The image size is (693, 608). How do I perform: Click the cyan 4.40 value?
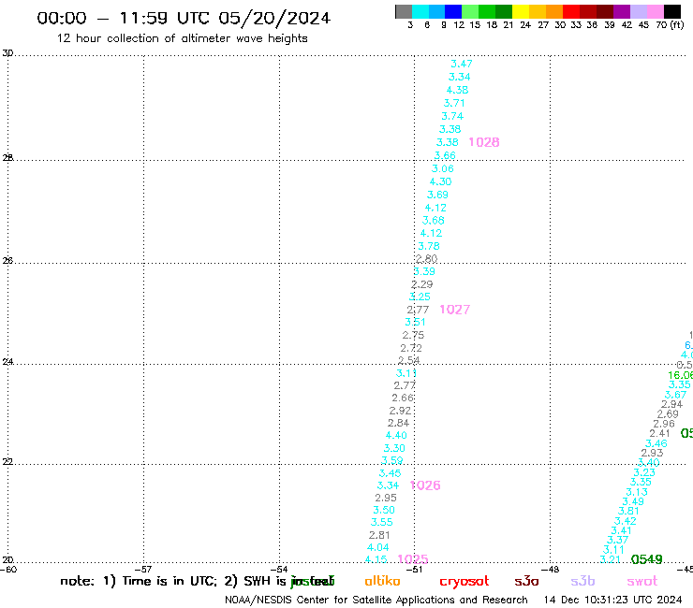pyautogui.click(x=396, y=435)
